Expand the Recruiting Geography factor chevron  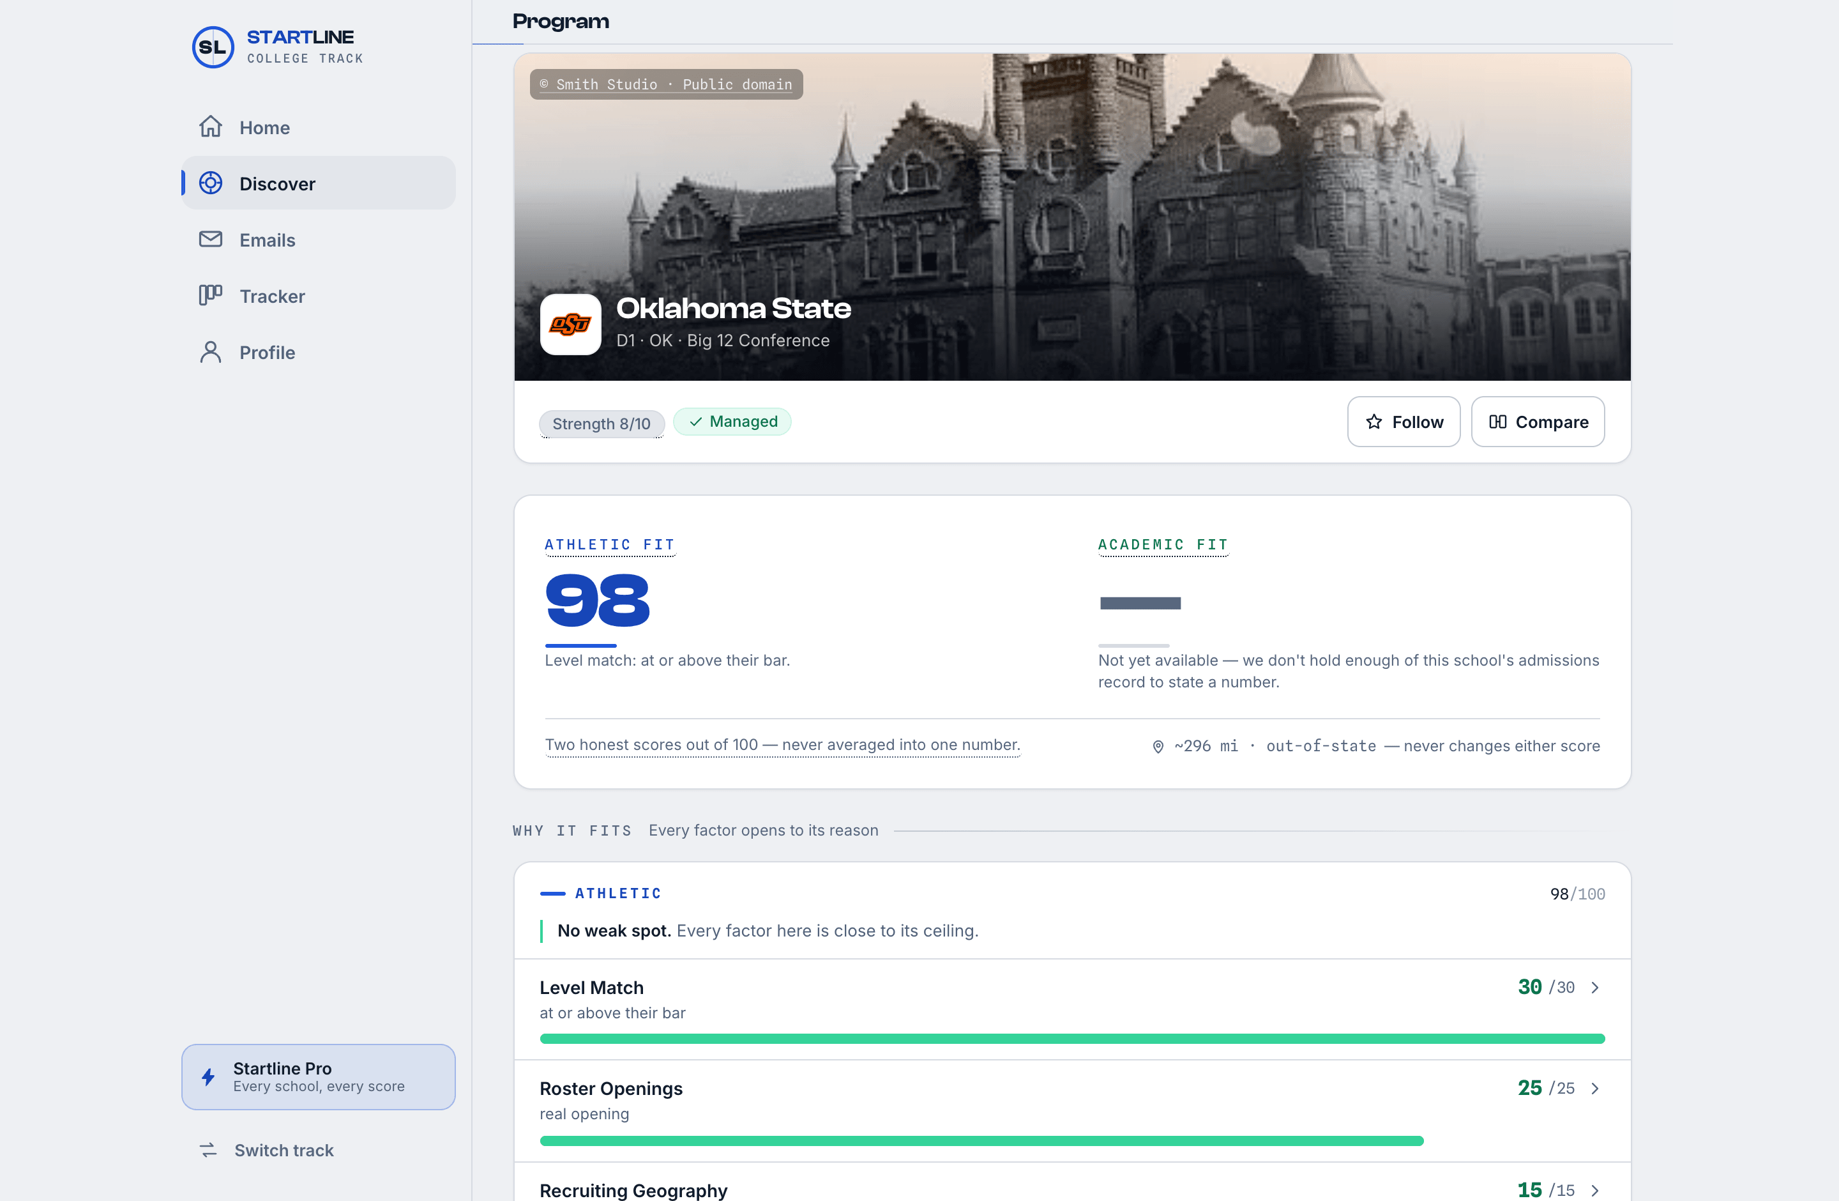(x=1594, y=1190)
